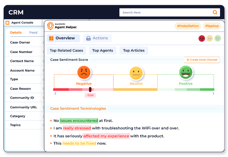The image size is (228, 157).
Task: Open the Actions tab
Action: [97, 38]
